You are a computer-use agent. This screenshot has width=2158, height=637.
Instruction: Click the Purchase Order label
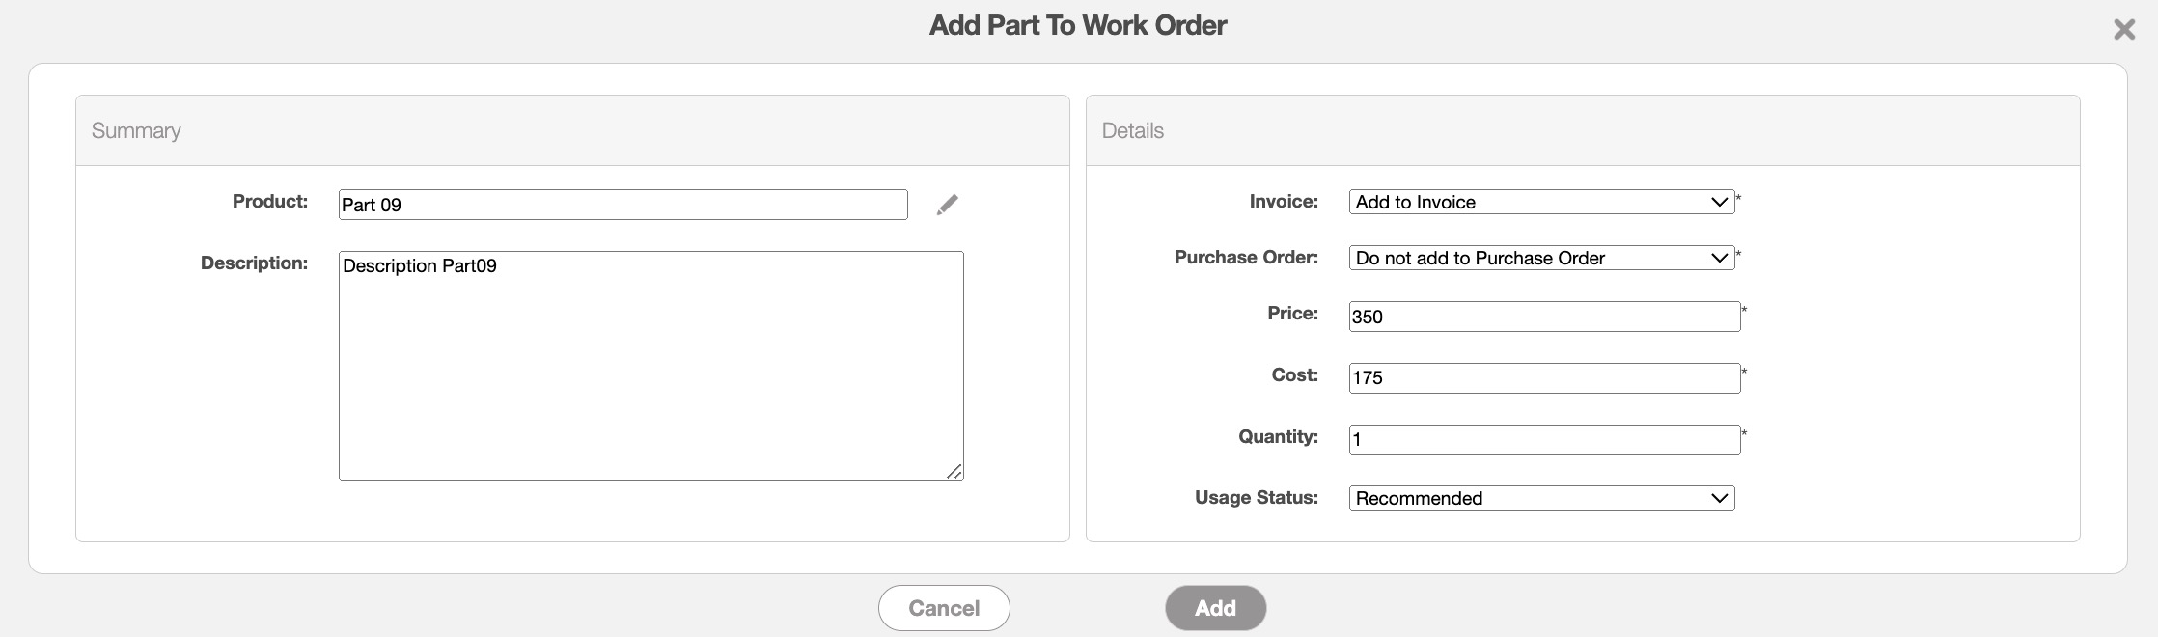[1245, 258]
